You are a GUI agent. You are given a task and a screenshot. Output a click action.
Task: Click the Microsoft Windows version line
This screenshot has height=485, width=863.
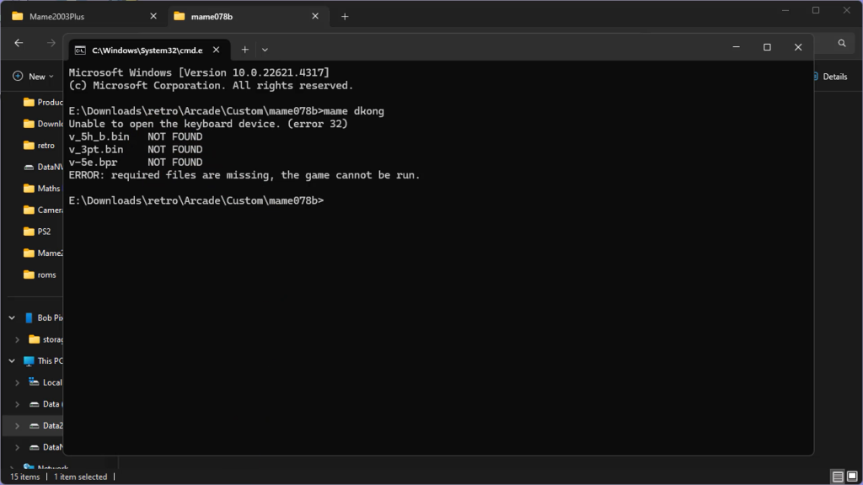point(199,72)
